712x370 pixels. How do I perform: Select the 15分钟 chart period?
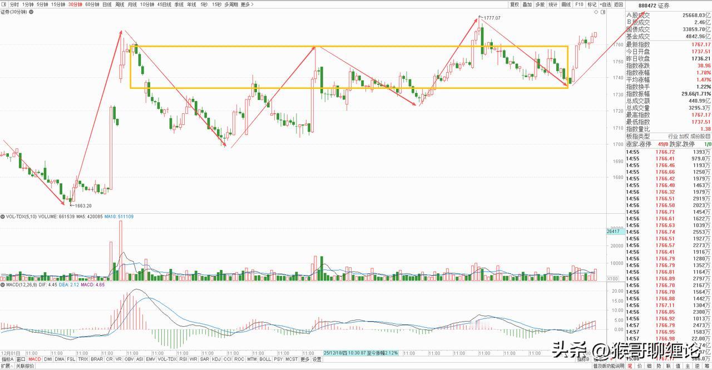tap(58, 4)
